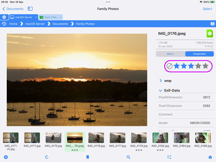The width and height of the screenshot is (216, 162).
Task: Tap the green gear file icon
Action: point(210,33)
